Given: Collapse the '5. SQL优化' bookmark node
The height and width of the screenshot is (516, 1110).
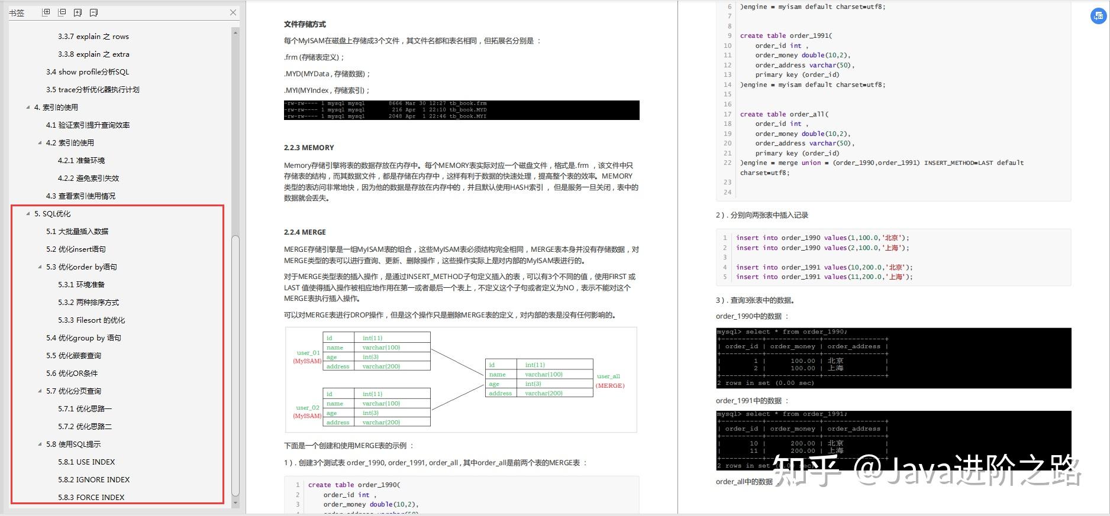Looking at the screenshot, I should [28, 214].
